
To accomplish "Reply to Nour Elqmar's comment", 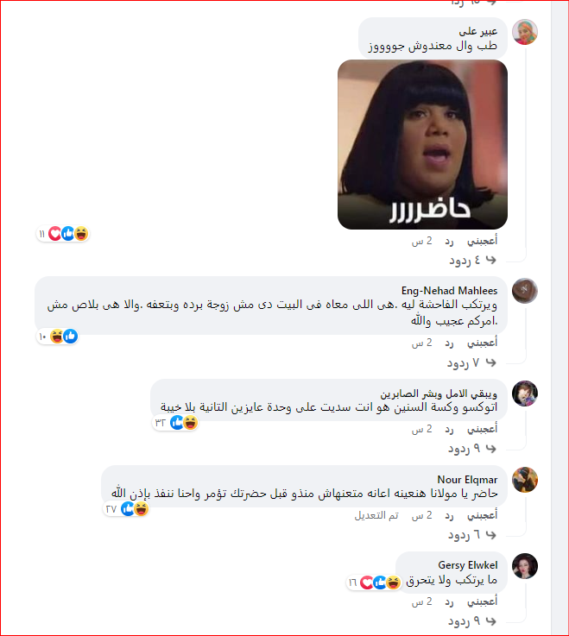I will (449, 515).
